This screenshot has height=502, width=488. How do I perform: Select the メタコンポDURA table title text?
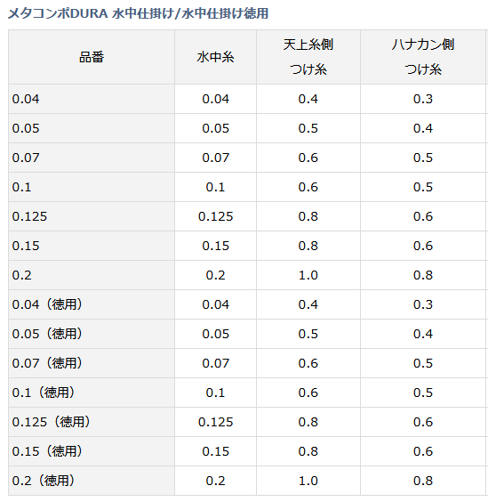(x=138, y=13)
